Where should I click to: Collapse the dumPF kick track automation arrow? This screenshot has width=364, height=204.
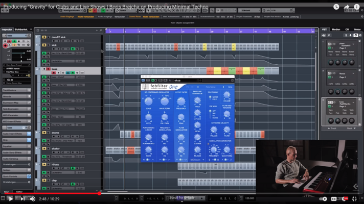click(37, 37)
